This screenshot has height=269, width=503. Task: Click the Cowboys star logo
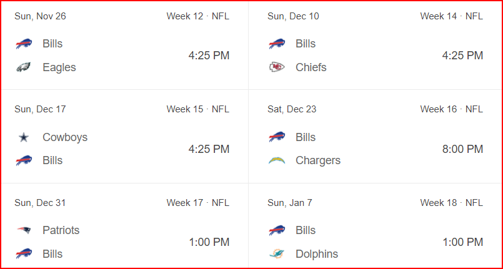pyautogui.click(x=24, y=137)
